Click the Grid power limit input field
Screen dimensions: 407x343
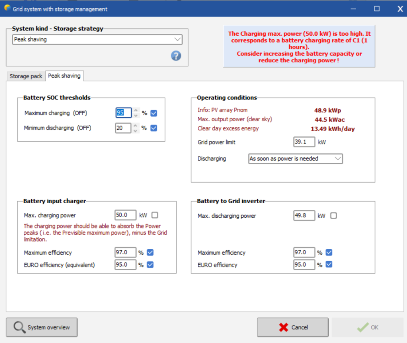point(304,142)
